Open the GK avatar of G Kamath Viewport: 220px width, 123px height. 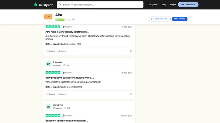(x=48, y=64)
